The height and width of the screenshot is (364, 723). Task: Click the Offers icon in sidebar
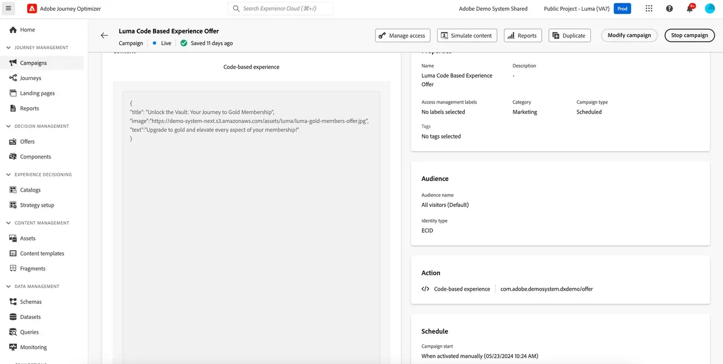[13, 142]
